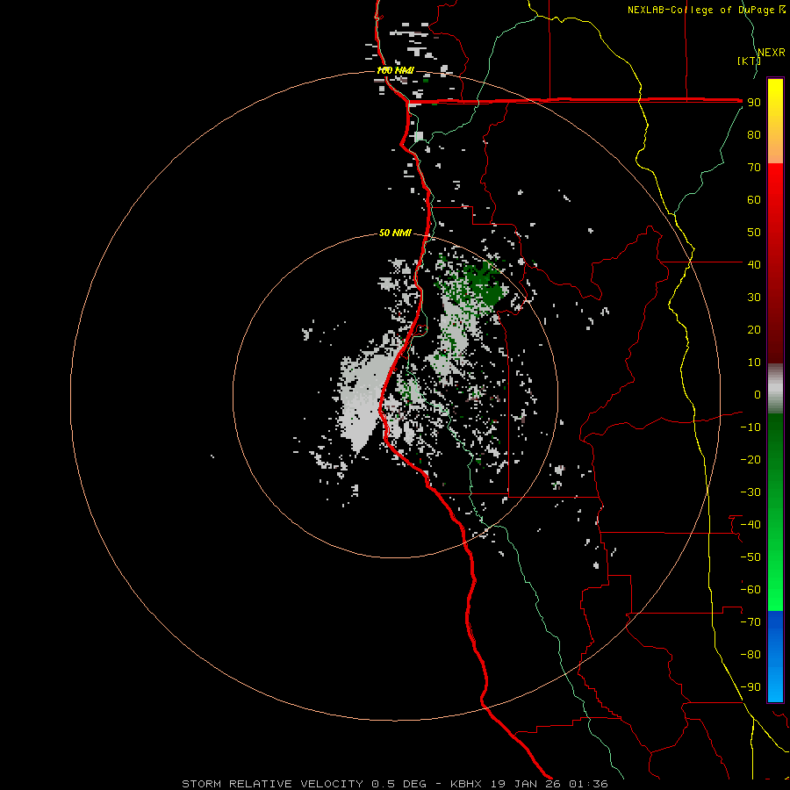This screenshot has width=790, height=790.
Task: Click the '40' value on the velocity scale
Action: point(754,265)
